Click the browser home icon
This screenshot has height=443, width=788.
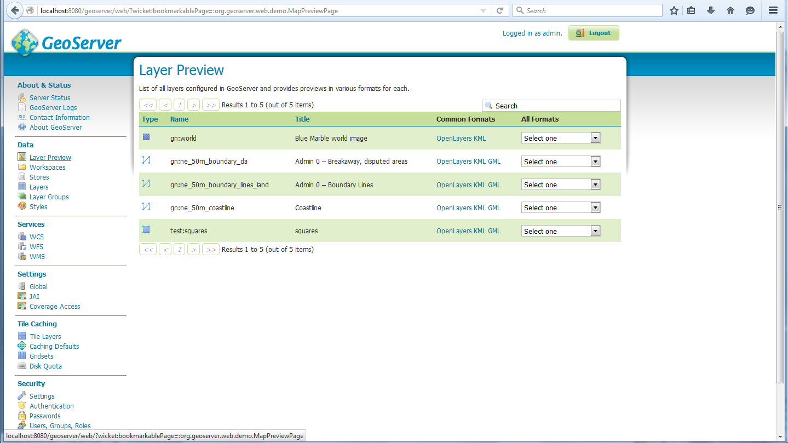pos(731,10)
